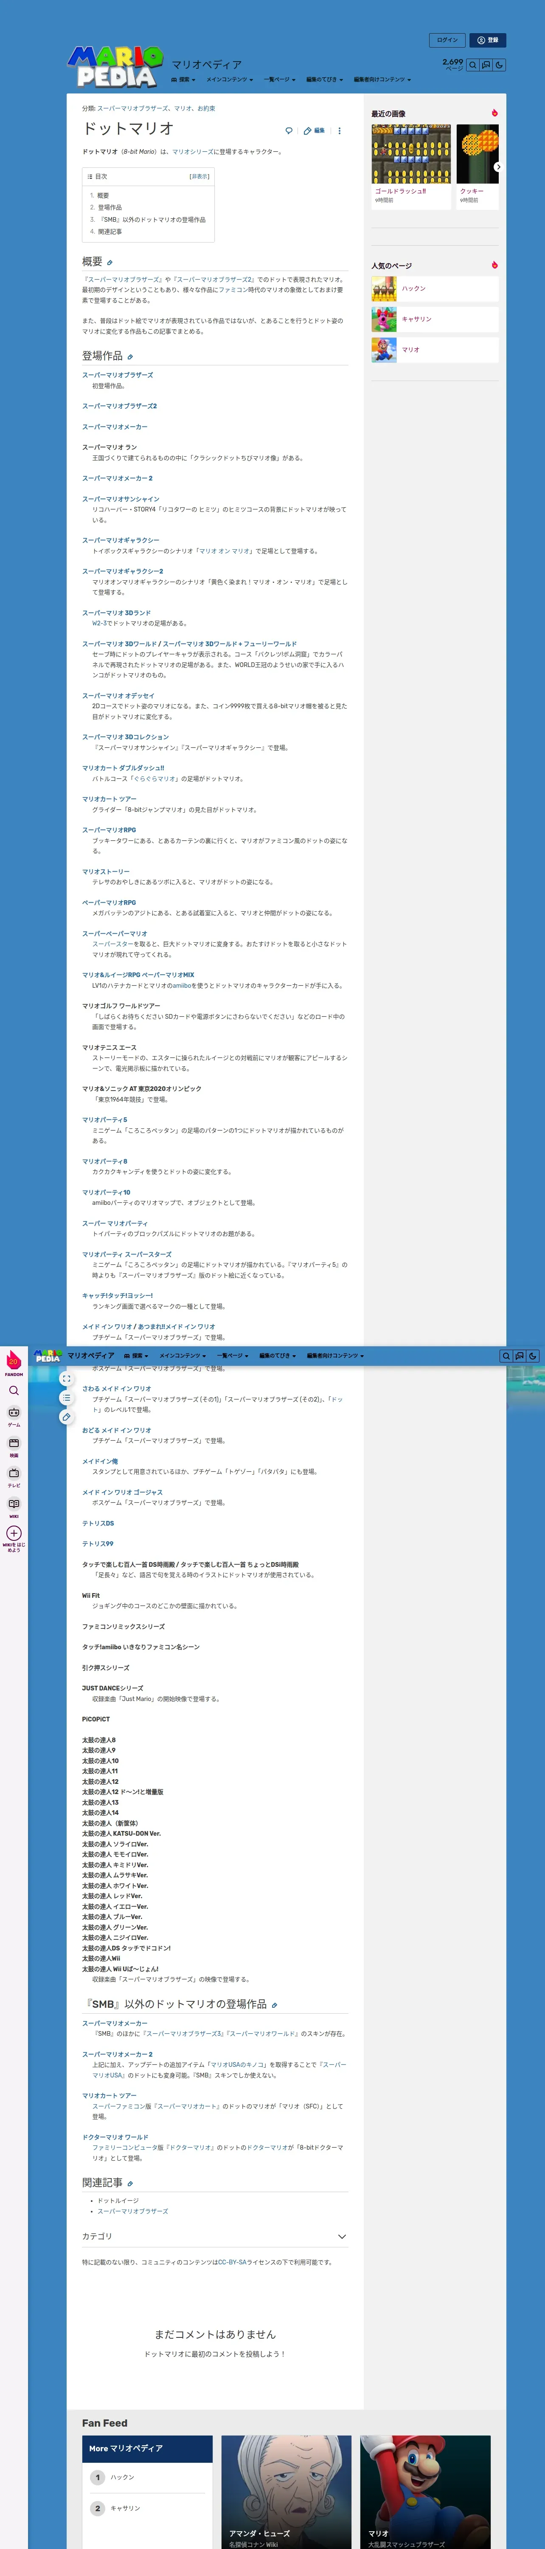Viewport: 545px width, 2549px height.
Task: Edit the 登場作品 section via its pencil icon
Action: point(129,356)
